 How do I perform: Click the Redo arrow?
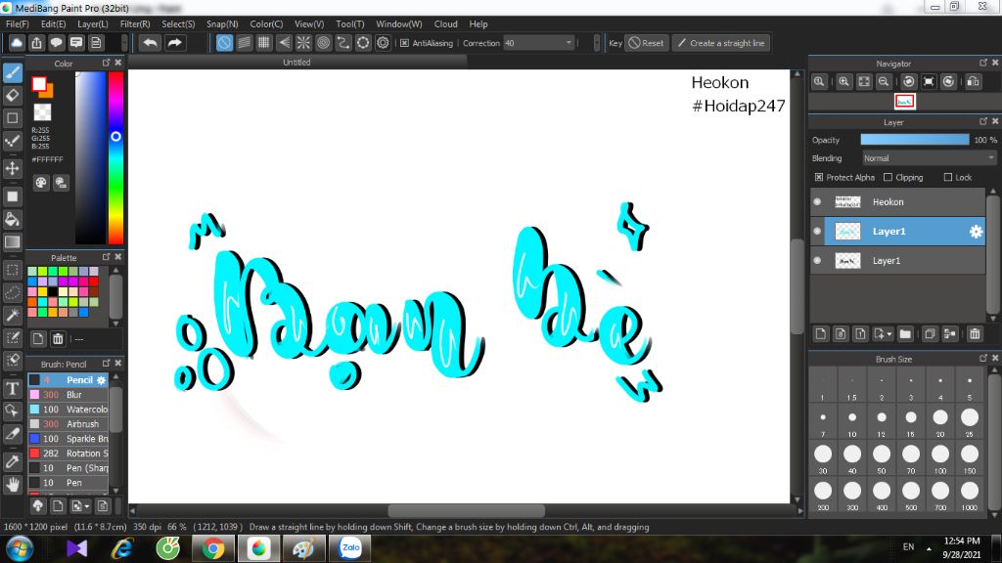click(x=174, y=43)
